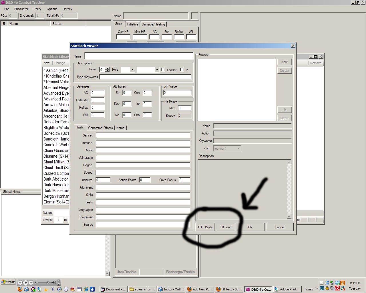Click the RTF Paste button
This screenshot has height=293, width=366.
(x=205, y=227)
